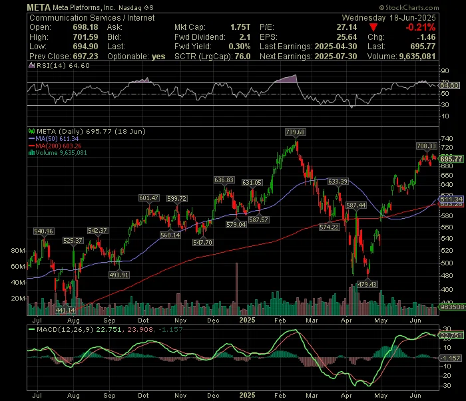Viewport: 466px width, 401px height.
Task: Click the MACD(12,26,9) 22.751 legend label
Action: (79, 329)
